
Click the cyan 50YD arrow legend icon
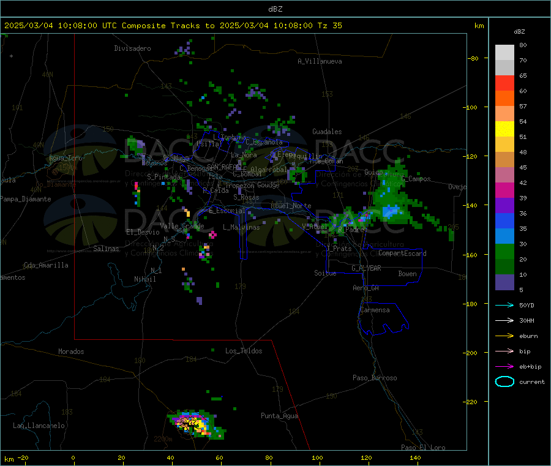click(504, 305)
